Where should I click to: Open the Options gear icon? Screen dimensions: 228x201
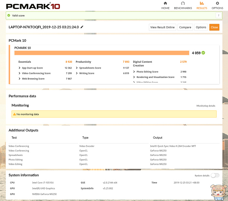click(x=217, y=4)
